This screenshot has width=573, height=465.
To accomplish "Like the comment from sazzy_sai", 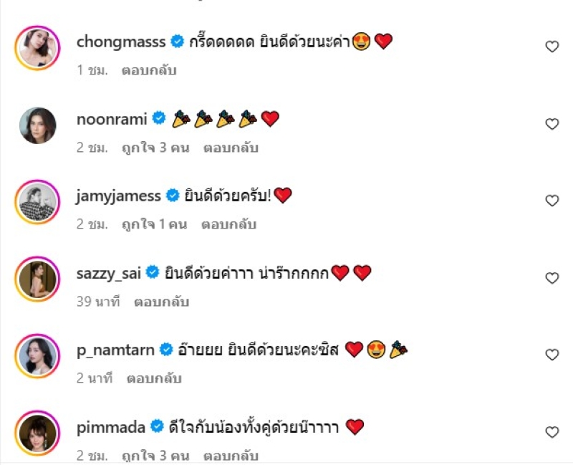I will coord(552,278).
